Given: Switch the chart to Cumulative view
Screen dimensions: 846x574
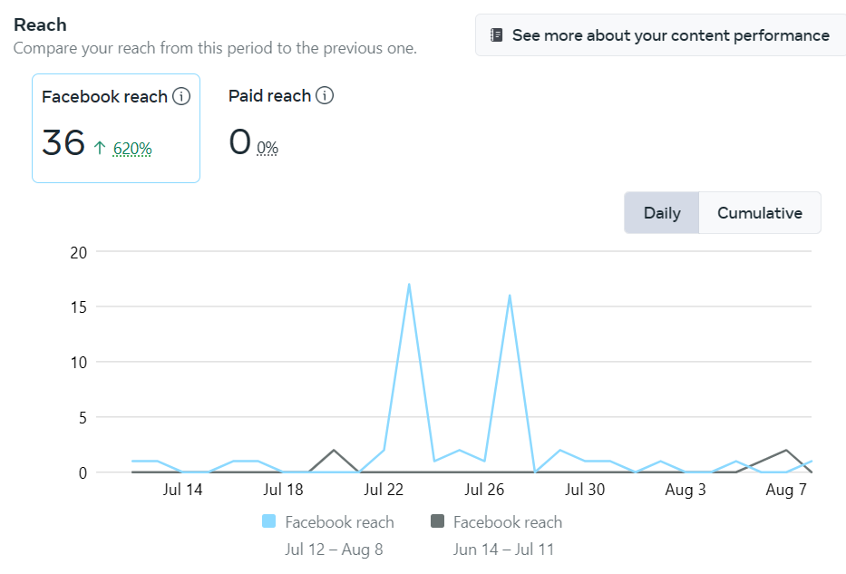Looking at the screenshot, I should pos(760,213).
